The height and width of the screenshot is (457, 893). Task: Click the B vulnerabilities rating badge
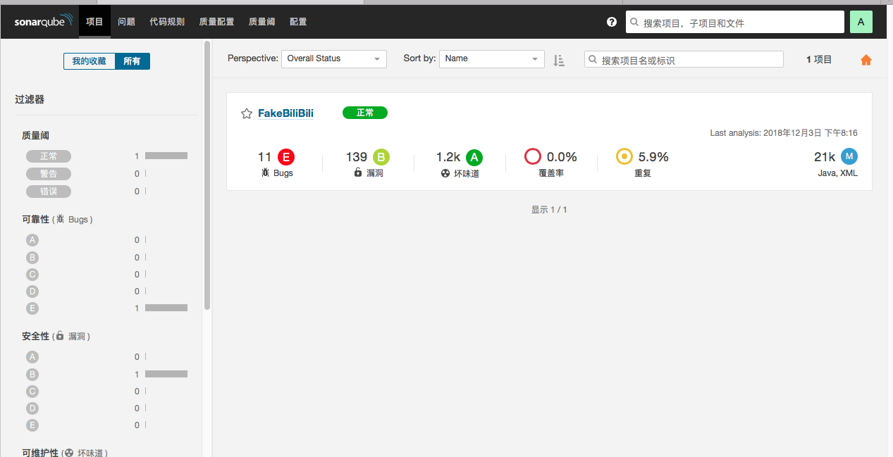(x=381, y=157)
